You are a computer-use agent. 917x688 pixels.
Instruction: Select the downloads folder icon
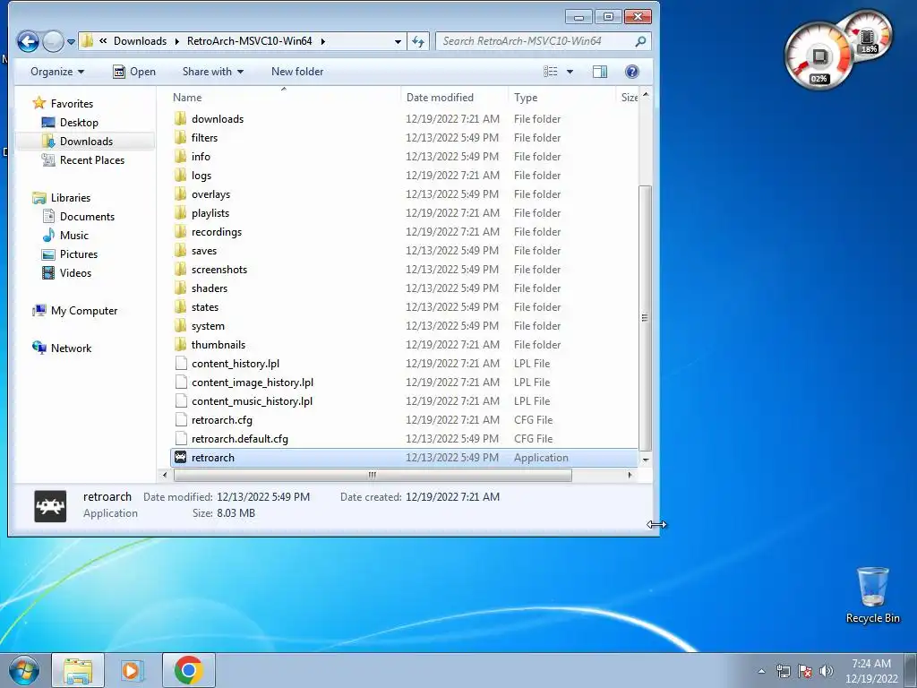pos(181,119)
